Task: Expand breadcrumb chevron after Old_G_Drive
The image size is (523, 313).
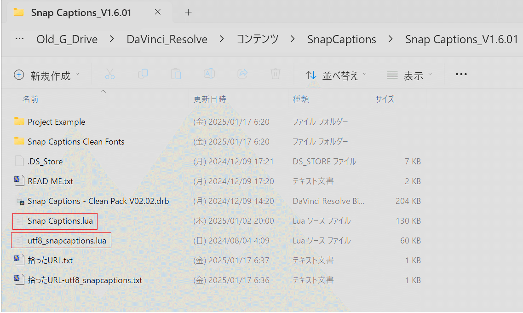Action: coord(112,39)
